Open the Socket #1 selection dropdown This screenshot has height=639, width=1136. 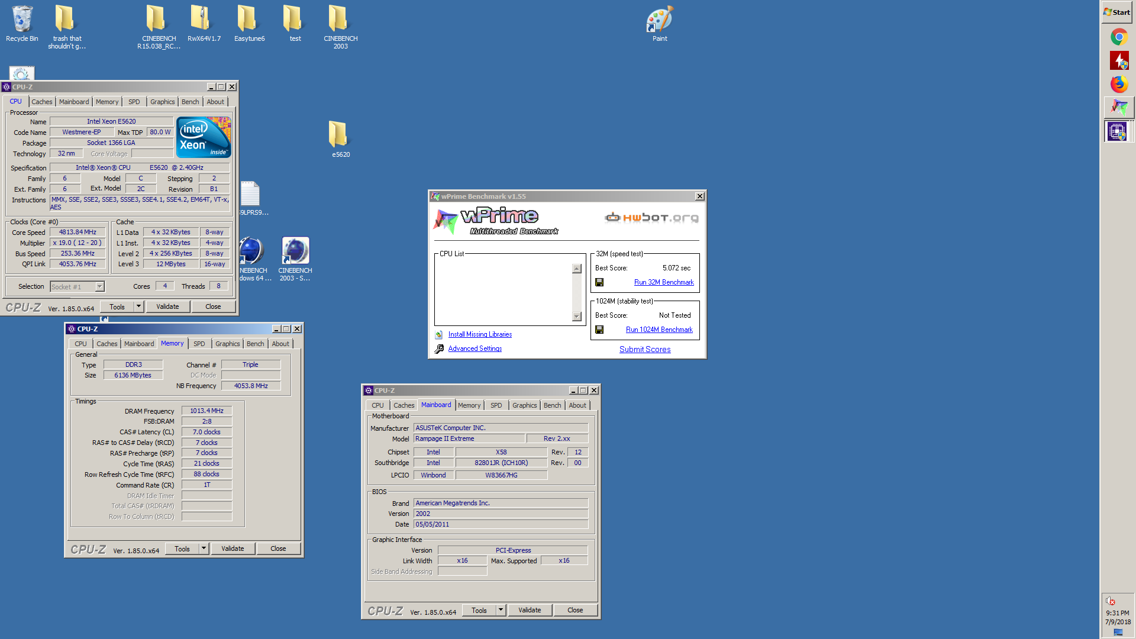tap(99, 286)
